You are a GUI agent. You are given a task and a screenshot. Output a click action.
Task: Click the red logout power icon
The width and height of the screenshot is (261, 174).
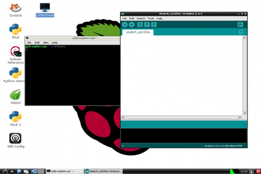pos(258,171)
